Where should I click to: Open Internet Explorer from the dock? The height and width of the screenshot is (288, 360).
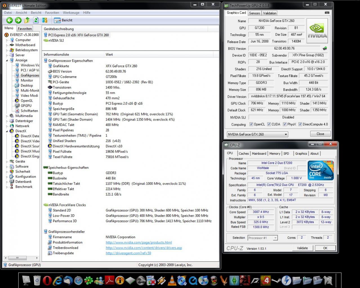coord(58,280)
